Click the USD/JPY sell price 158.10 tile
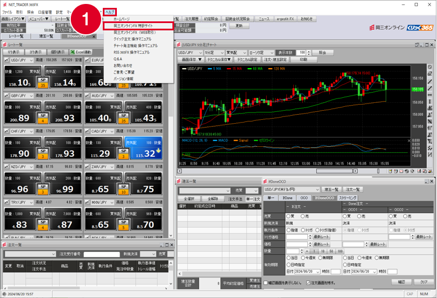437x298 pixels. point(22,77)
